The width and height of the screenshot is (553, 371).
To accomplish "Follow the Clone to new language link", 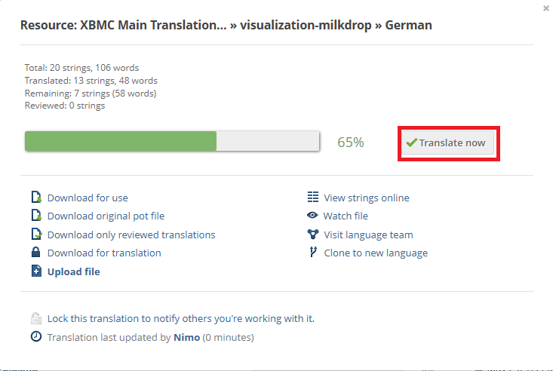I will [x=376, y=253].
